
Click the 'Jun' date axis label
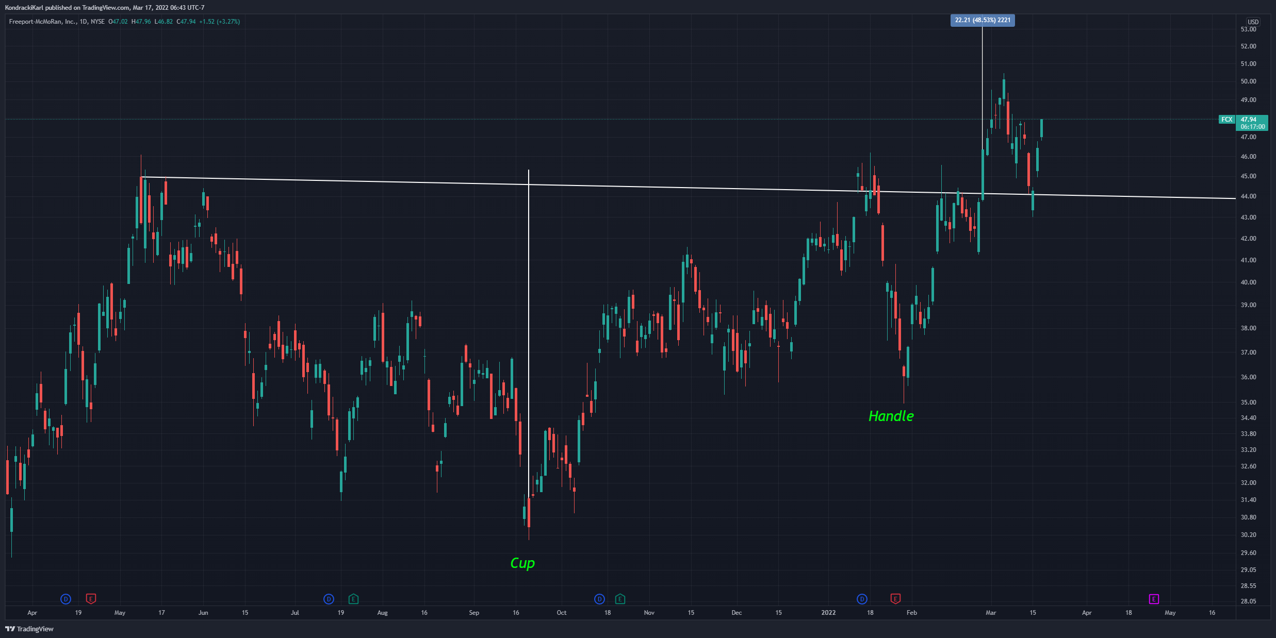[x=203, y=613]
